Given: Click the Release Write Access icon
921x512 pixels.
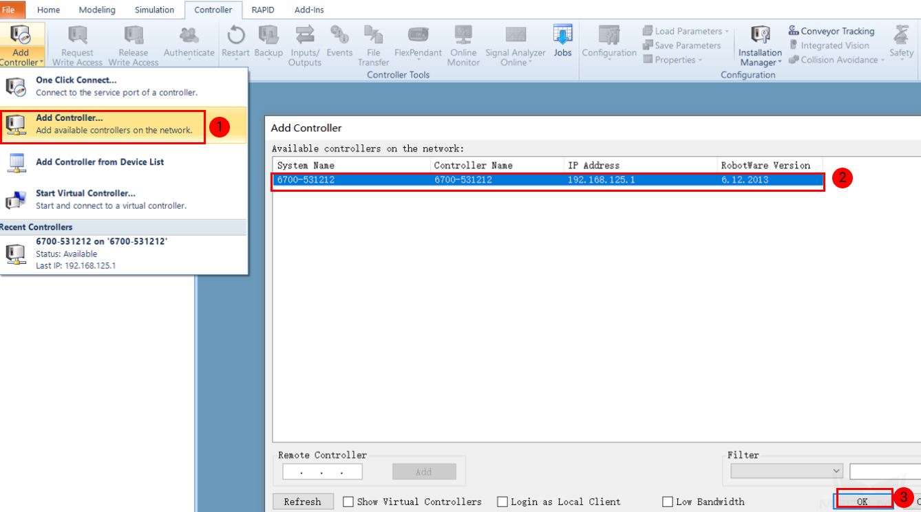Looking at the screenshot, I should [133, 34].
